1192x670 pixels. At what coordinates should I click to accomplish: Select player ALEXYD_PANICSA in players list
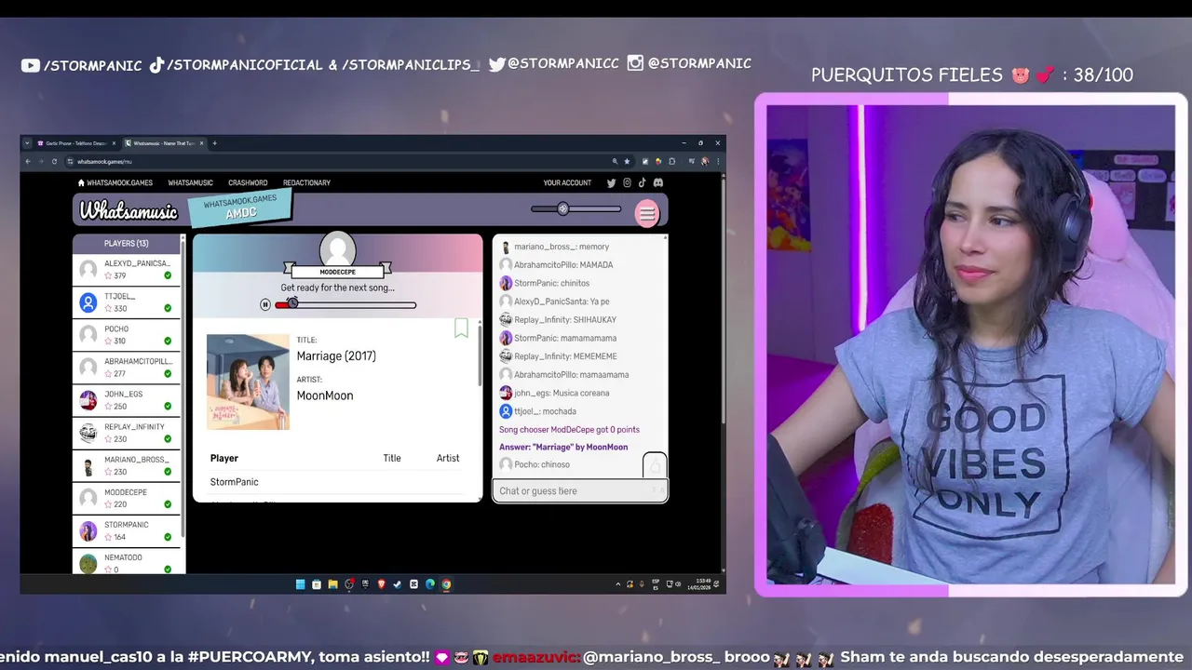pyautogui.click(x=127, y=269)
